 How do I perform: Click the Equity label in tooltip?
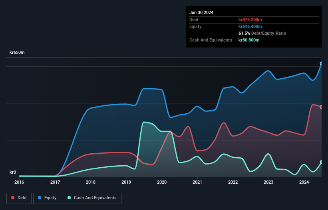pos(195,26)
